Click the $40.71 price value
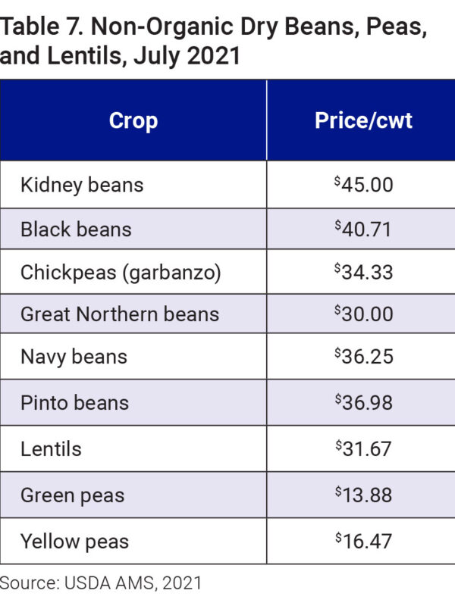 point(363,229)
